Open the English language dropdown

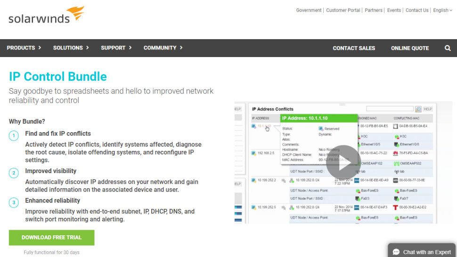point(442,10)
